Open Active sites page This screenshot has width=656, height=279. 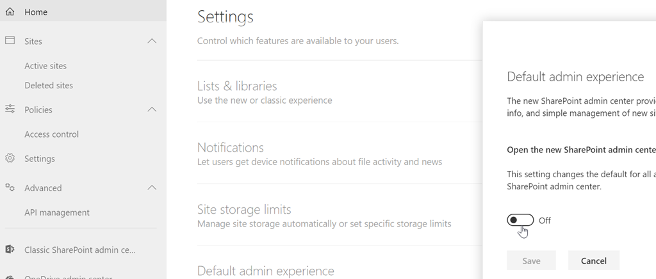pyautogui.click(x=45, y=66)
